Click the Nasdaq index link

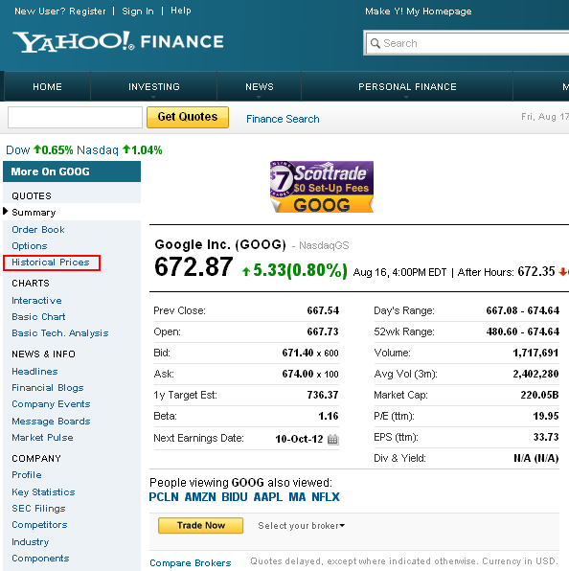[x=98, y=150]
